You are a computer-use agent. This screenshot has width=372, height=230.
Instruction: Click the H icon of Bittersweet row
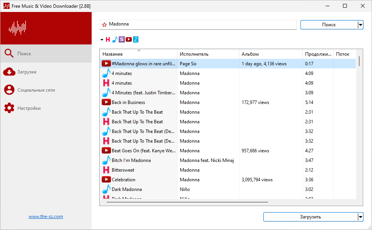[x=106, y=170]
